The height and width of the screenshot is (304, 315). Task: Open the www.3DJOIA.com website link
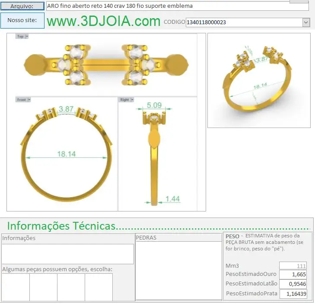(103, 21)
